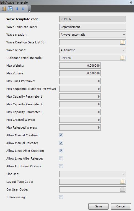
Task: Uncheck Allow Lines After Creation
Action: tap(61, 151)
